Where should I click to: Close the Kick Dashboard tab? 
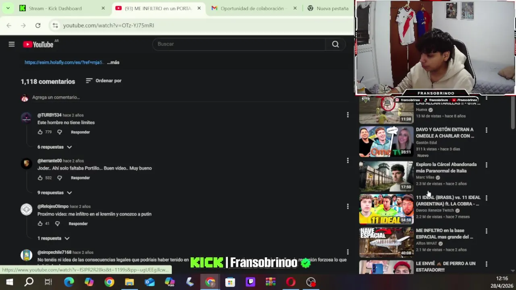point(103,8)
